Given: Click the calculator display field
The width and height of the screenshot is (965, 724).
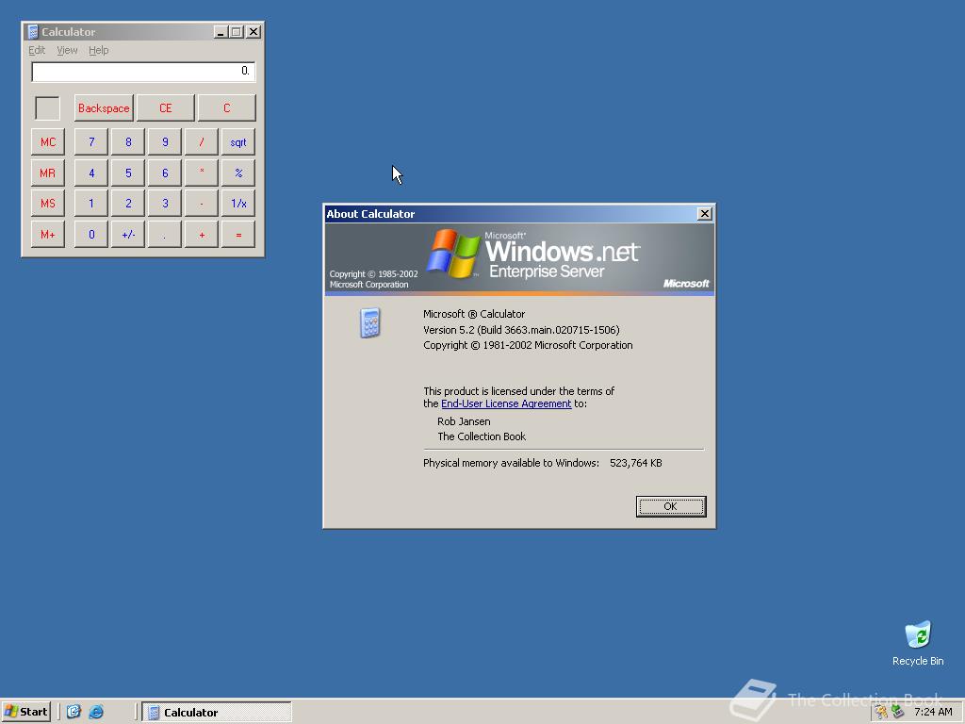Looking at the screenshot, I should click(x=143, y=72).
